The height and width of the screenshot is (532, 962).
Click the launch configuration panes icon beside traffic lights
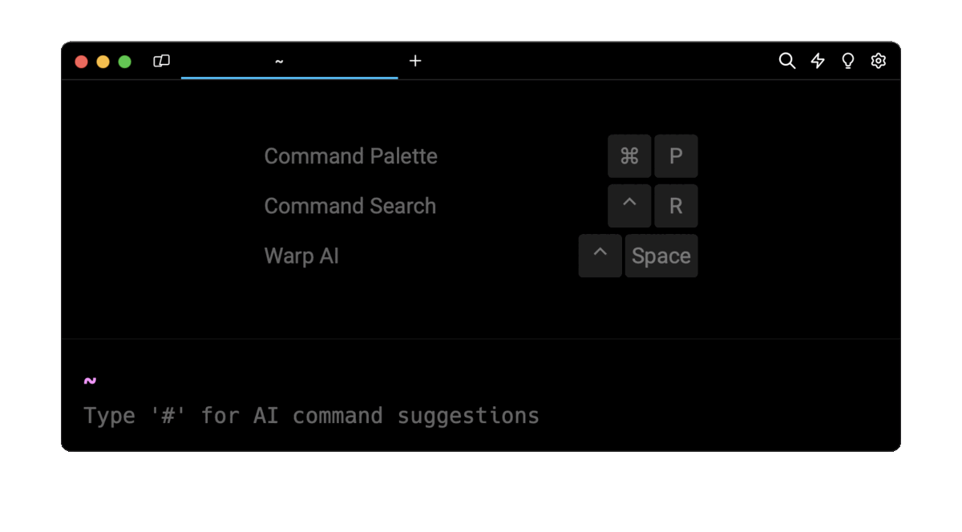pos(160,61)
